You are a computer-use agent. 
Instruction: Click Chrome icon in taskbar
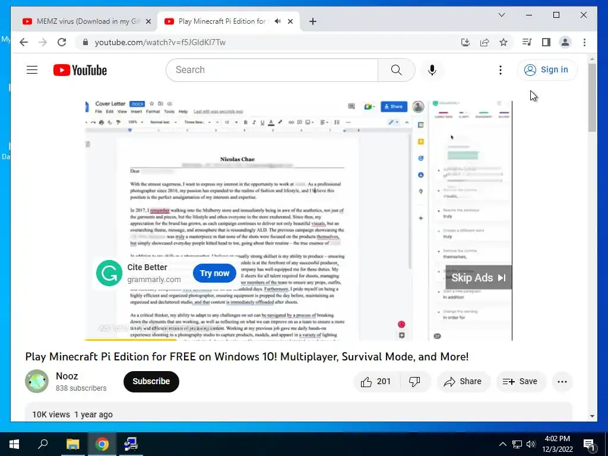coord(102,444)
